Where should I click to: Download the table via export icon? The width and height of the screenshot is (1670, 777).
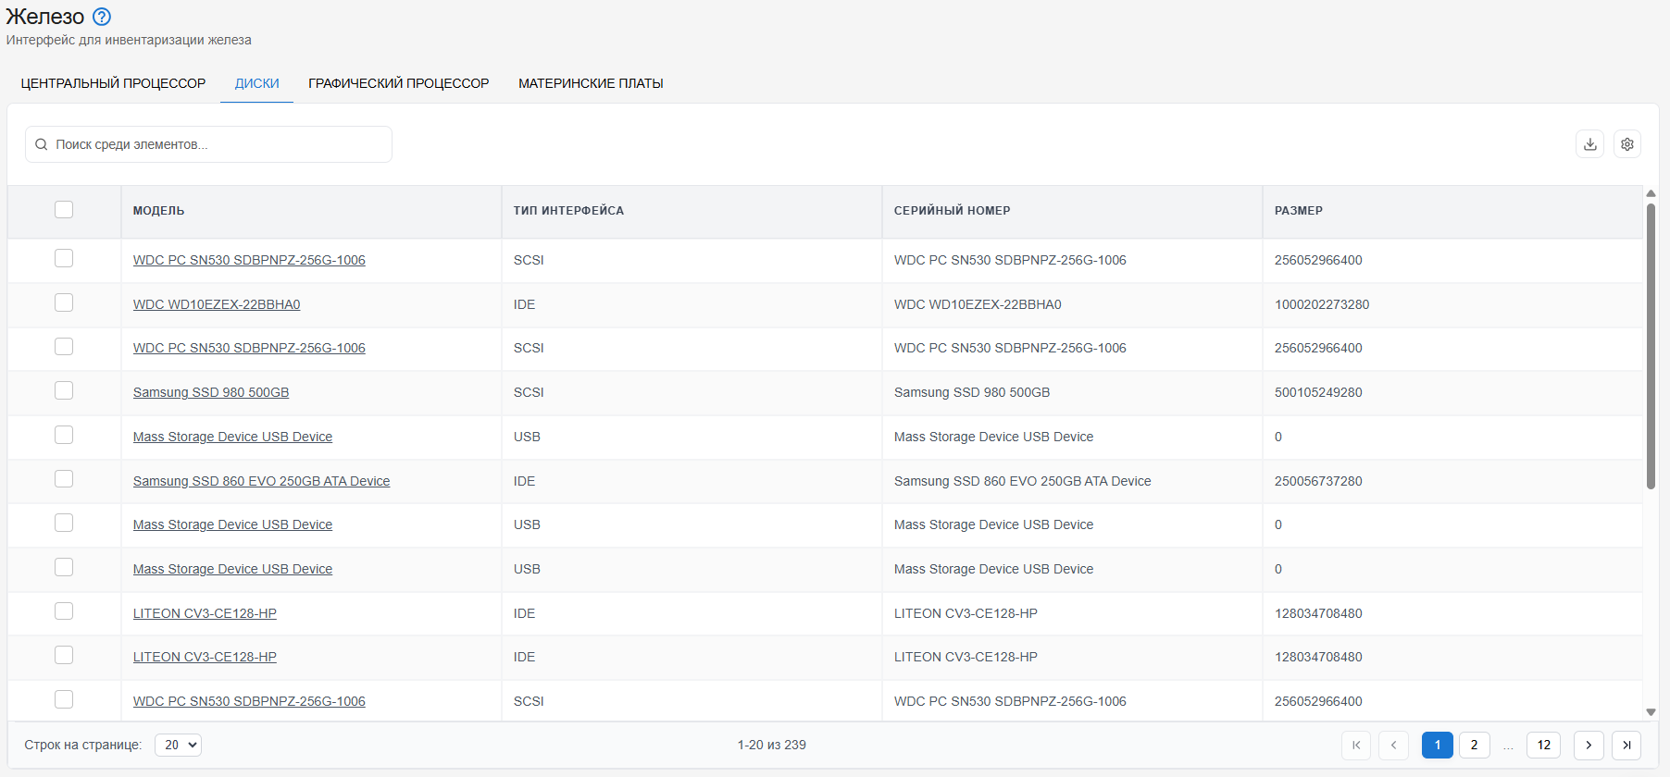coord(1589,144)
